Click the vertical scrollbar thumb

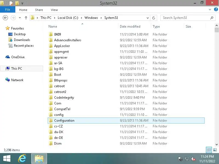[217, 30]
